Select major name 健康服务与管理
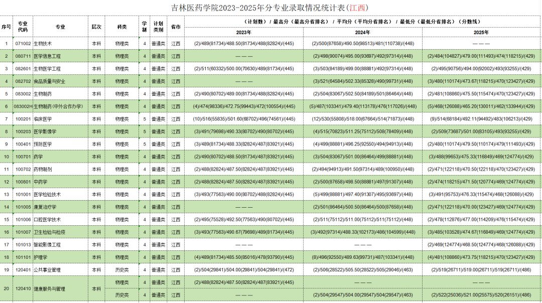 coord(49,289)
